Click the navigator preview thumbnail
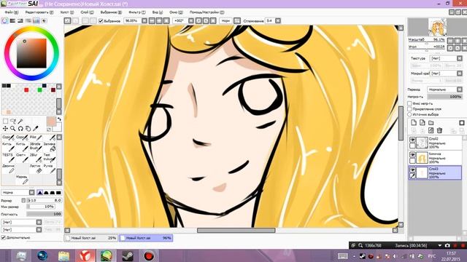Image resolution: width=467 pixels, height=262 pixels. (437, 27)
